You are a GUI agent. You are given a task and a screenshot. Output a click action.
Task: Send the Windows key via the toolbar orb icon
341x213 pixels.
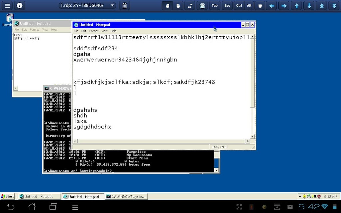click(202, 6)
